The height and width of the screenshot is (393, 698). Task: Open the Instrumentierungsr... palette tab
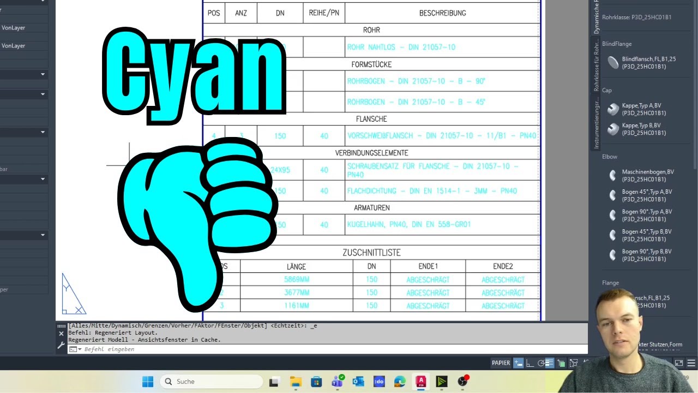(x=597, y=123)
